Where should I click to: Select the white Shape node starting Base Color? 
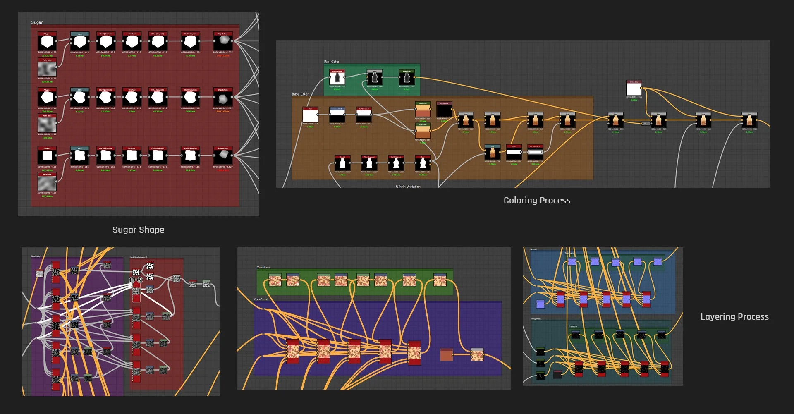click(x=310, y=115)
